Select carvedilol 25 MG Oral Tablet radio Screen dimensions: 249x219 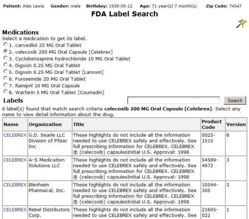pos(6,44)
